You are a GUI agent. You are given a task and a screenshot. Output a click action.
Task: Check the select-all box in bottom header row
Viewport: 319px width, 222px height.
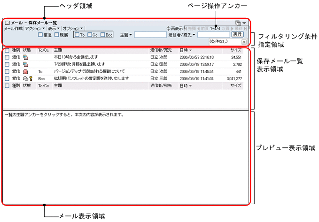tap(7, 86)
